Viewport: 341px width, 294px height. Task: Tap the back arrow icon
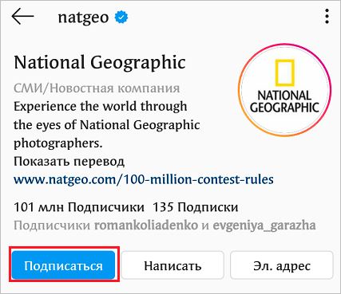(23, 17)
